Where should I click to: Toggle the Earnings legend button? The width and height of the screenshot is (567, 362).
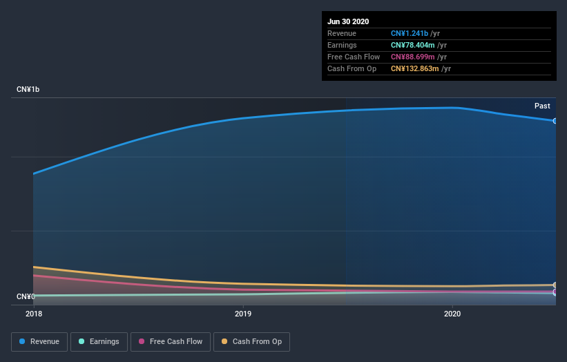pos(99,342)
